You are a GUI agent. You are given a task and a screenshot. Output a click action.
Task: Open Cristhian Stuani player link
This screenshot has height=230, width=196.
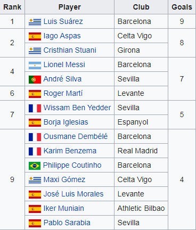click(70, 50)
